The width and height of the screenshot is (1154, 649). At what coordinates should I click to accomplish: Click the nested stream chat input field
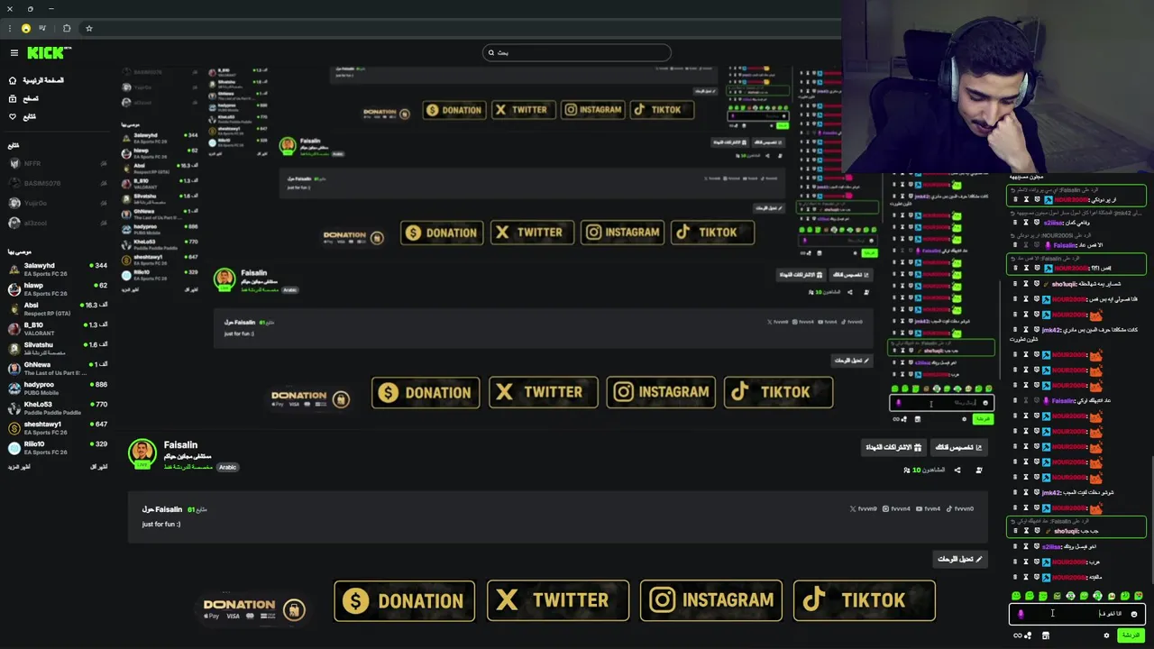pos(941,403)
